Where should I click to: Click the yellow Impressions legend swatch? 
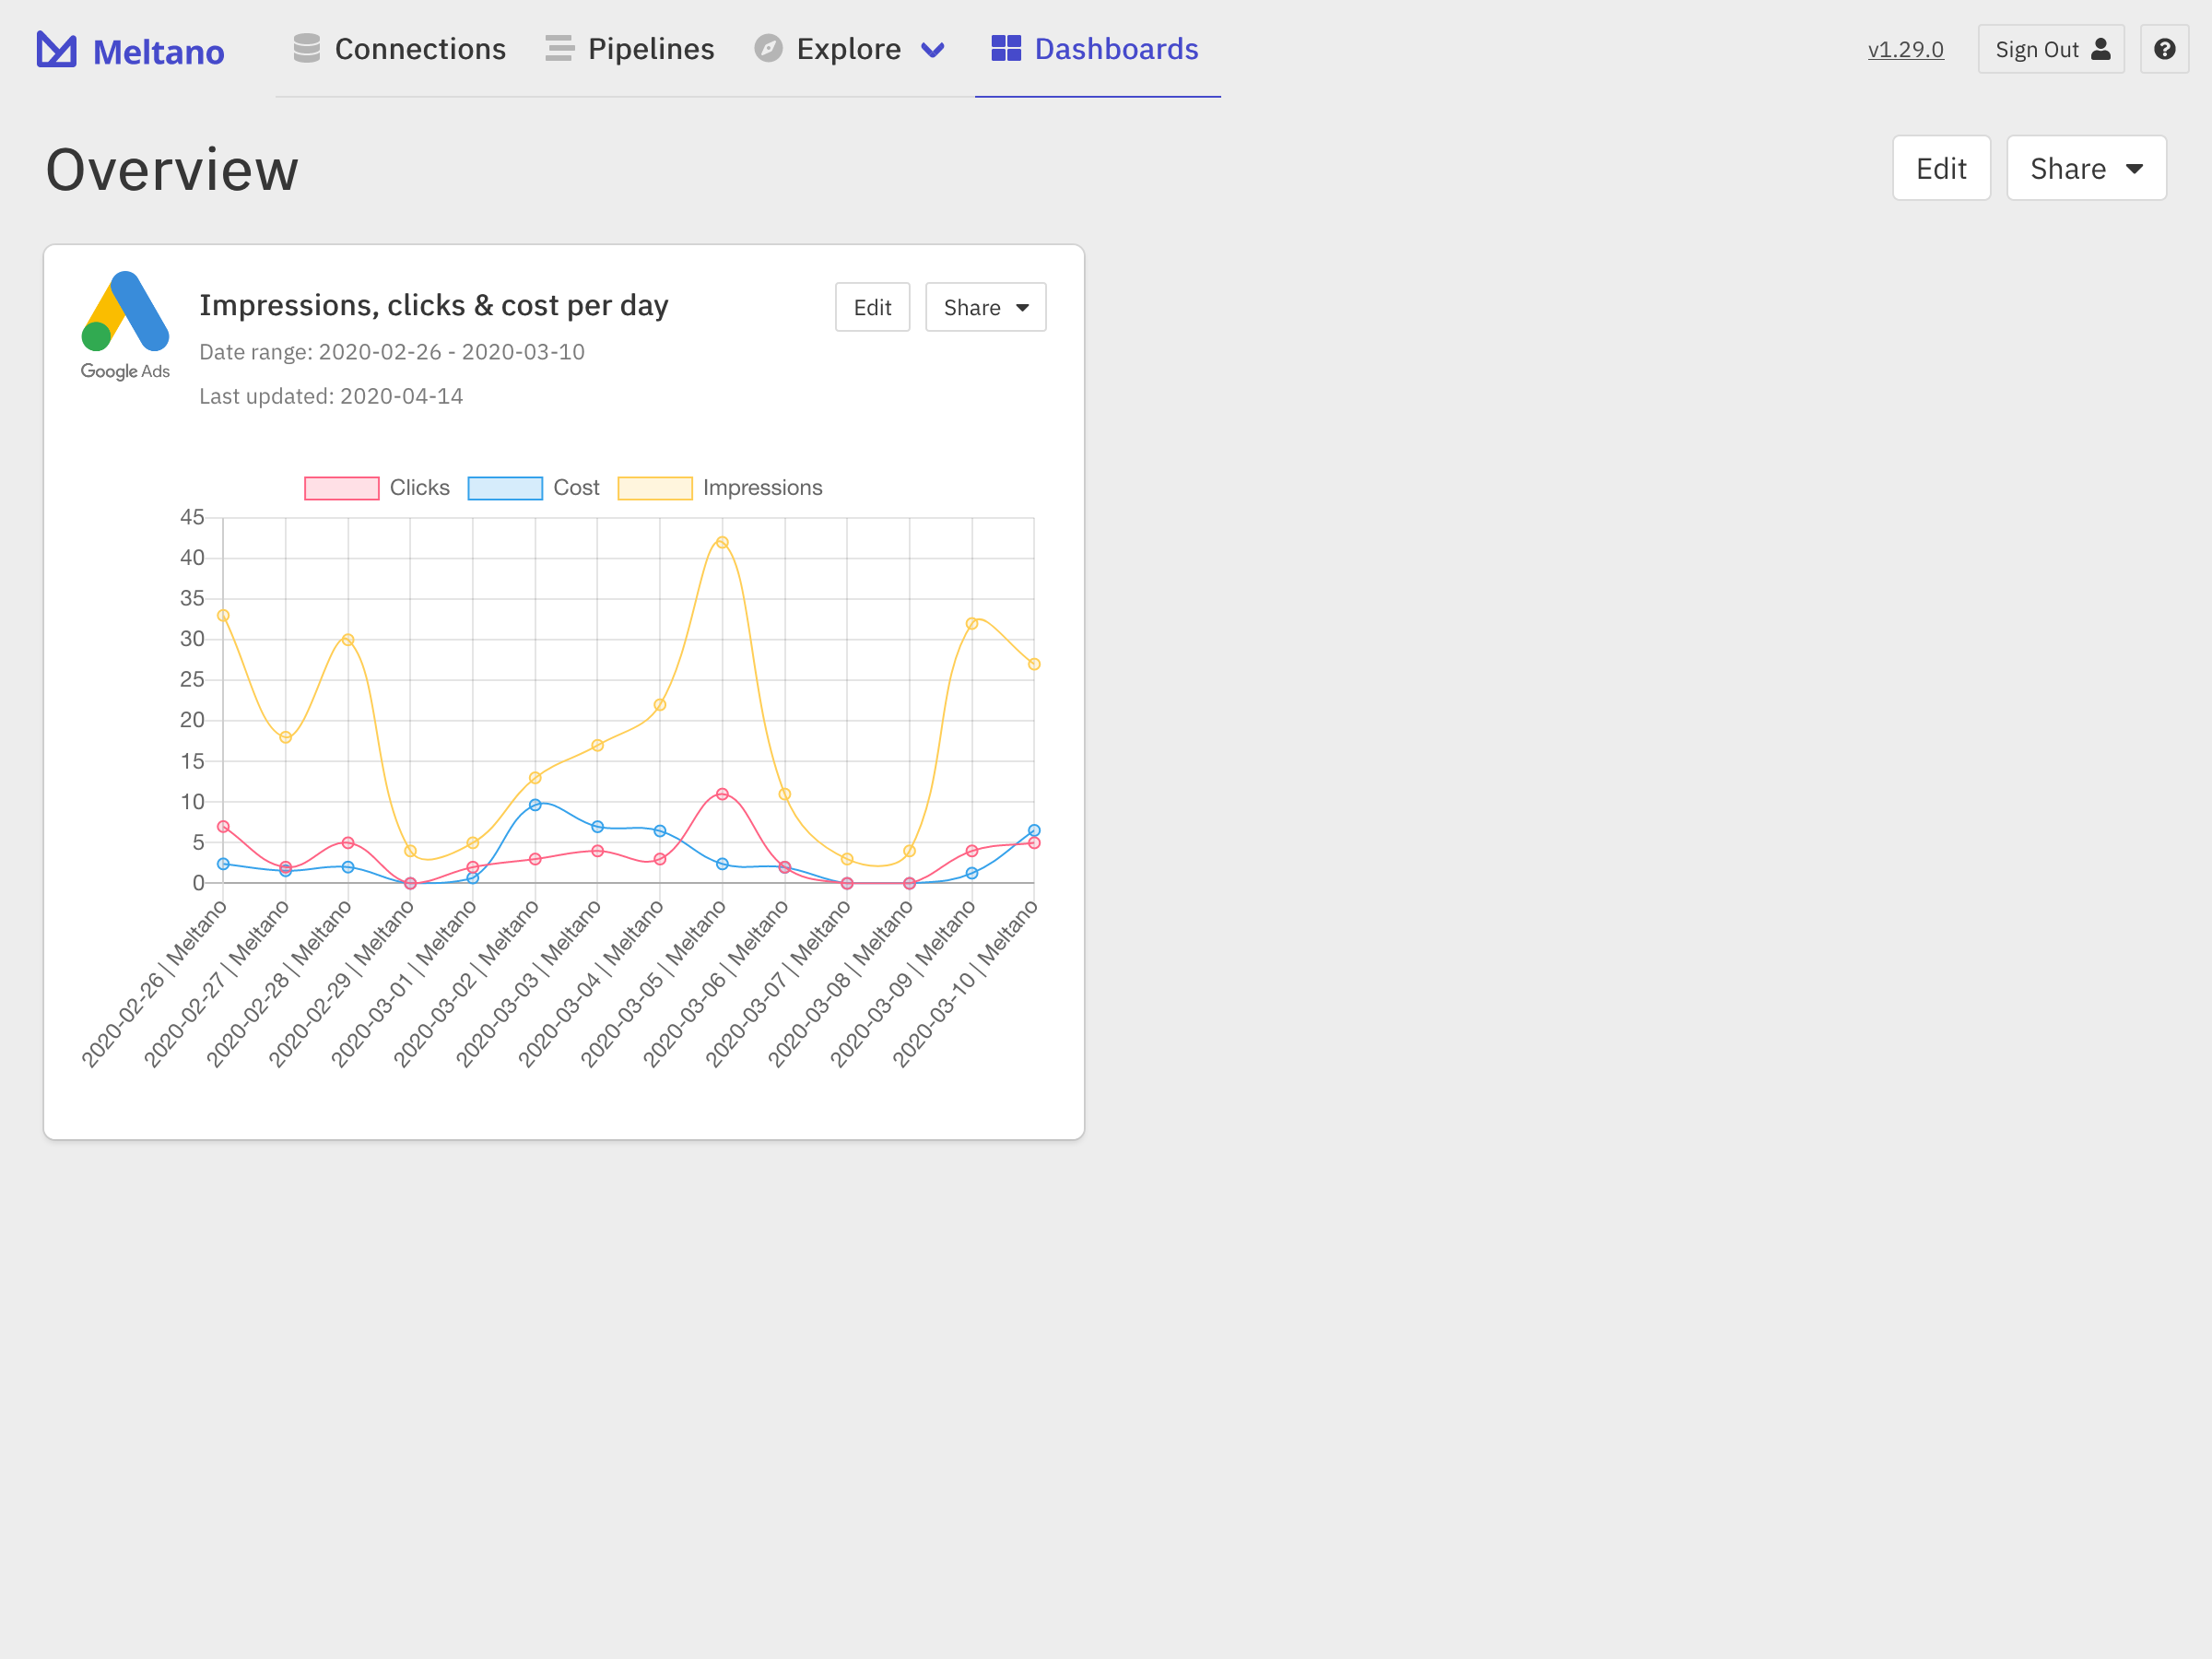(x=655, y=488)
